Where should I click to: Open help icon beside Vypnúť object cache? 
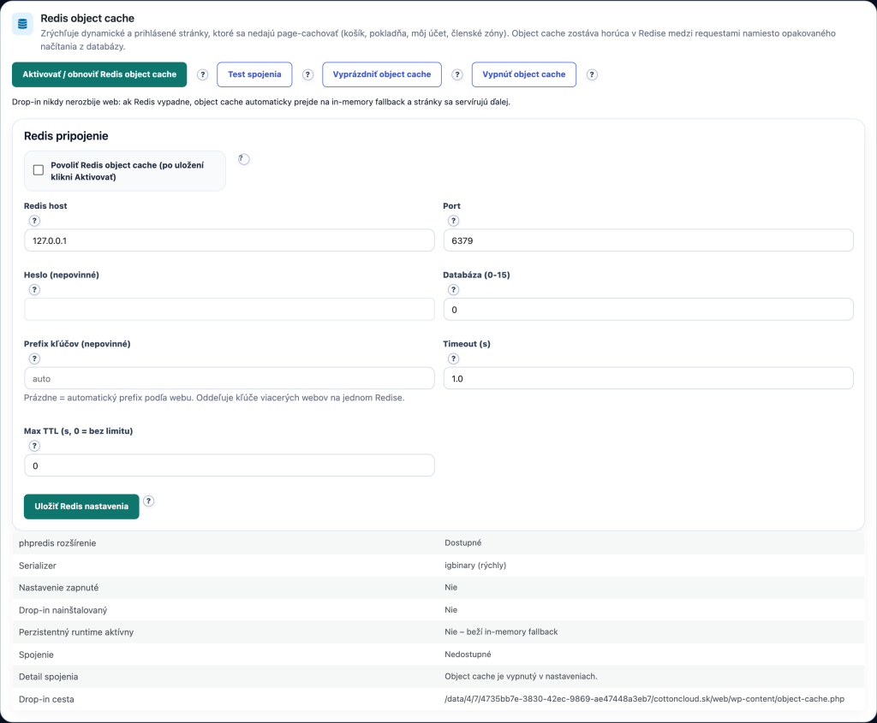point(592,75)
